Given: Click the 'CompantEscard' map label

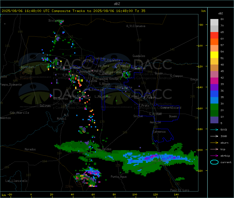Looking at the screenshot, I should (x=171, y=108).
